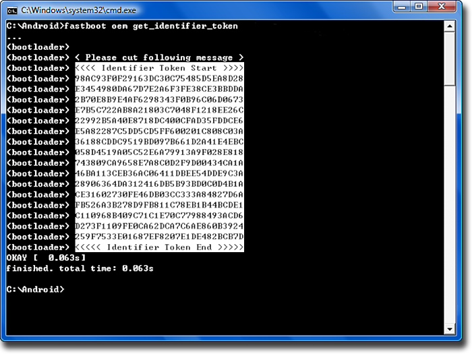Click the OKAY [ 0.063s] status line
Image resolution: width=472 pixels, height=358 pixels.
click(x=46, y=258)
